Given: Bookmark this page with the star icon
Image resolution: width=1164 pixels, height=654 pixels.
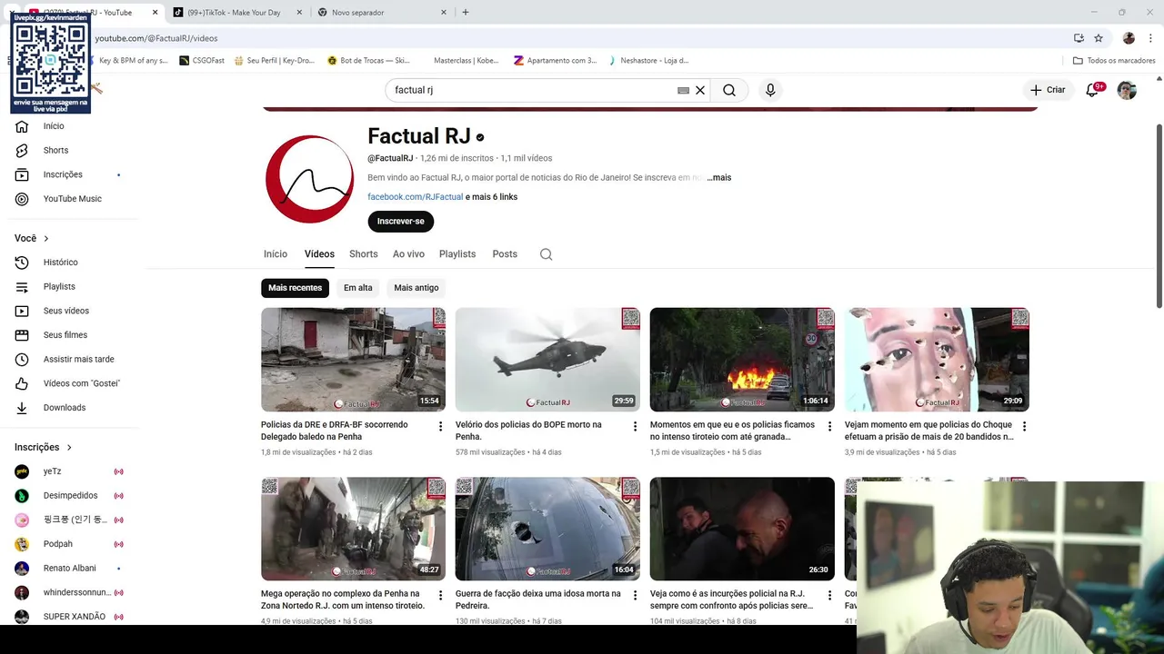Looking at the screenshot, I should pyautogui.click(x=1099, y=38).
